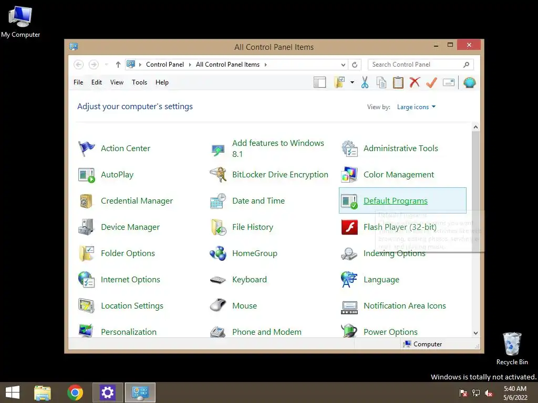Open the Default Programs icon
The image size is (538, 403).
pos(349,201)
